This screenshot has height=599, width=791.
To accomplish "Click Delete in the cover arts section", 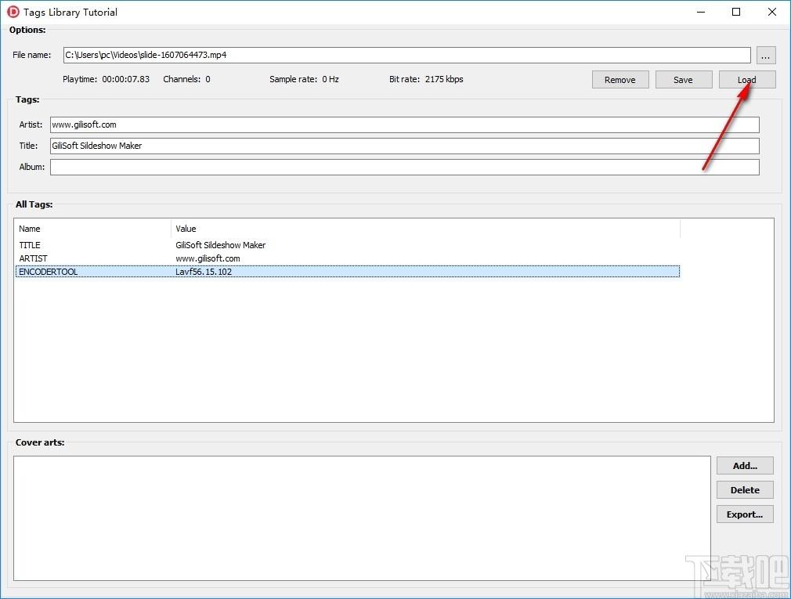I will [x=745, y=490].
